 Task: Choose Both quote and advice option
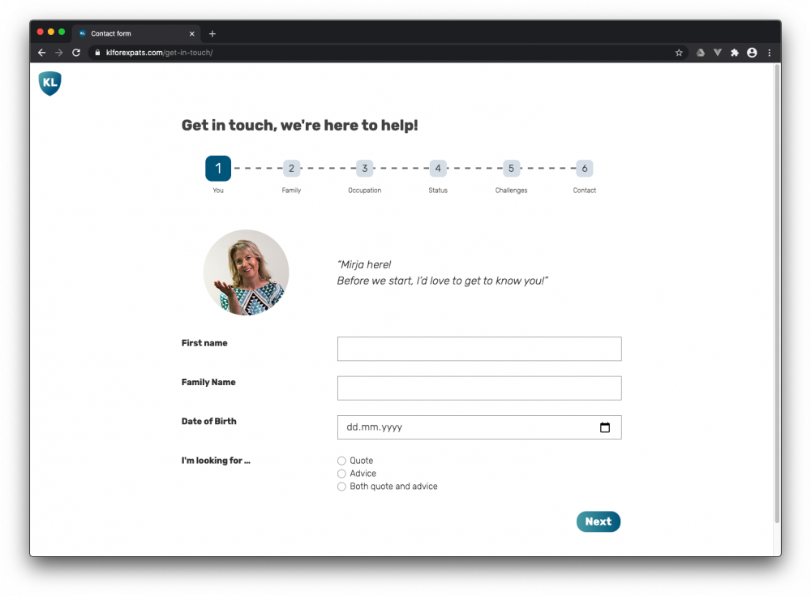341,487
